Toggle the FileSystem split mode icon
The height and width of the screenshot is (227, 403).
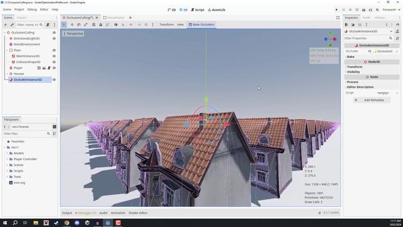[55, 127]
